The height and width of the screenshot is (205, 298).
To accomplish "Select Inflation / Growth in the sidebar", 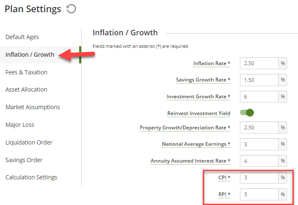I will (x=30, y=55).
